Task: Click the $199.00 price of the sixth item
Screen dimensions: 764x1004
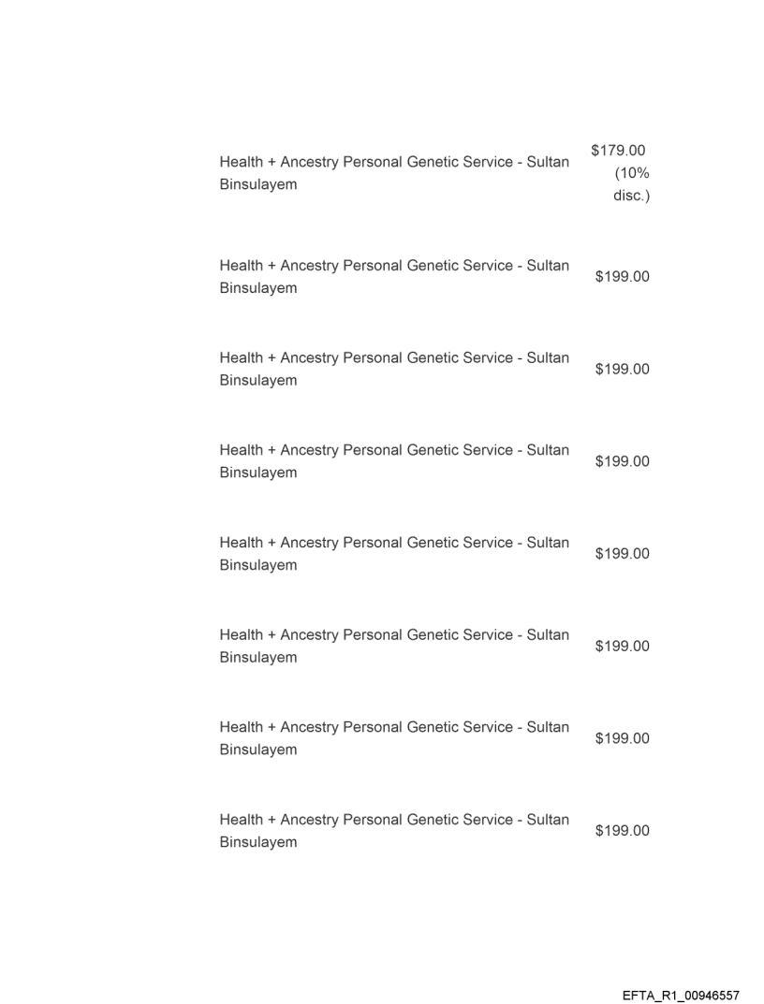Action: [x=622, y=647]
